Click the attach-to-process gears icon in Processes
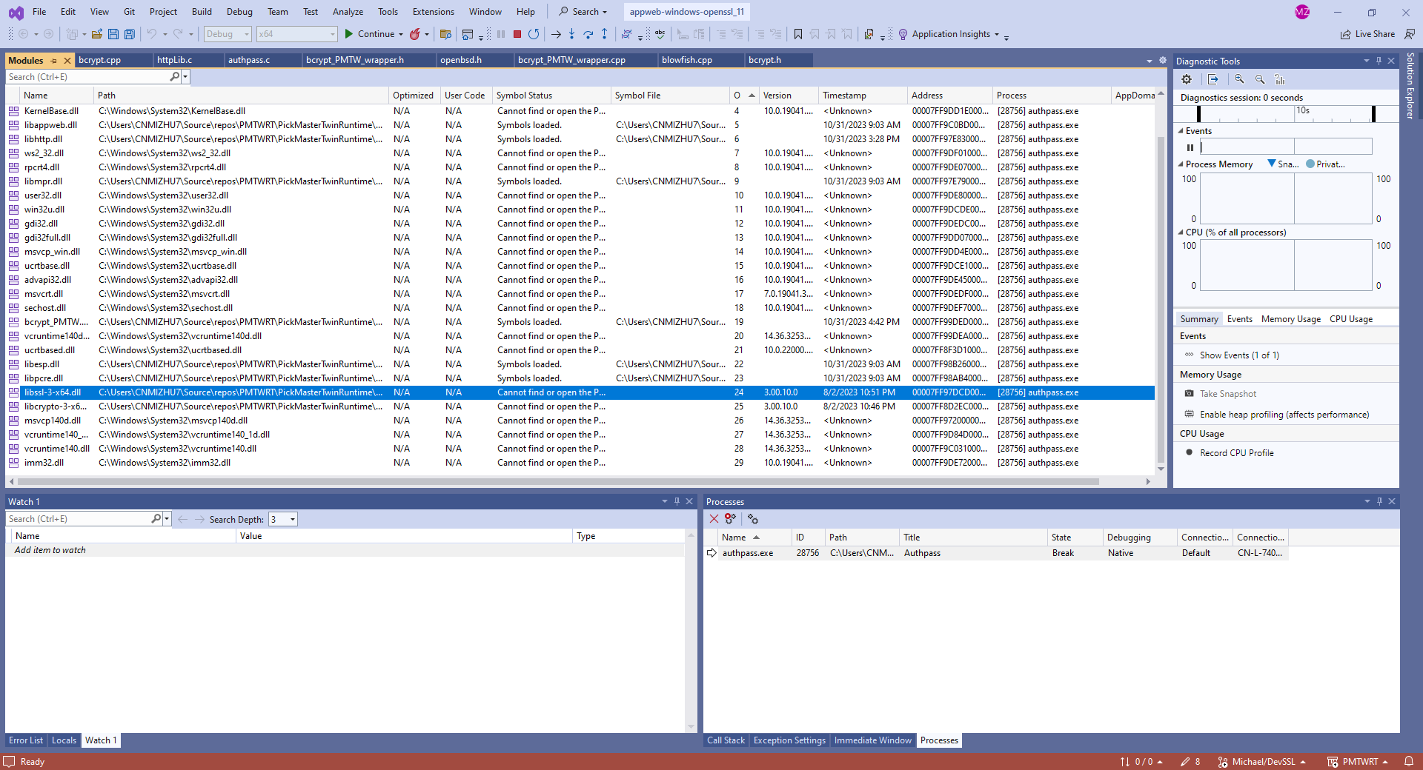Viewport: 1423px width, 770px height. [x=753, y=519]
